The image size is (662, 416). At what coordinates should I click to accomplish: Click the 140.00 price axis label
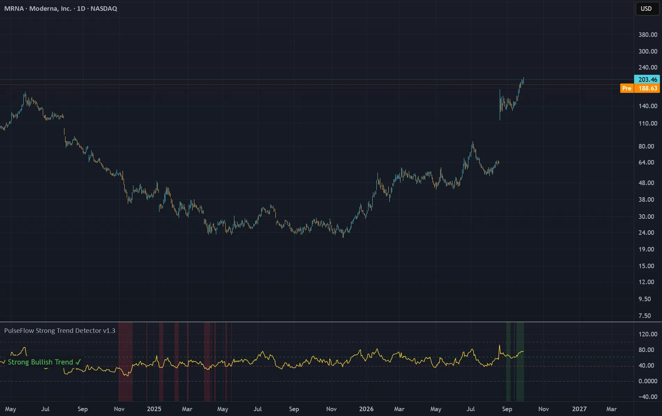(x=648, y=106)
